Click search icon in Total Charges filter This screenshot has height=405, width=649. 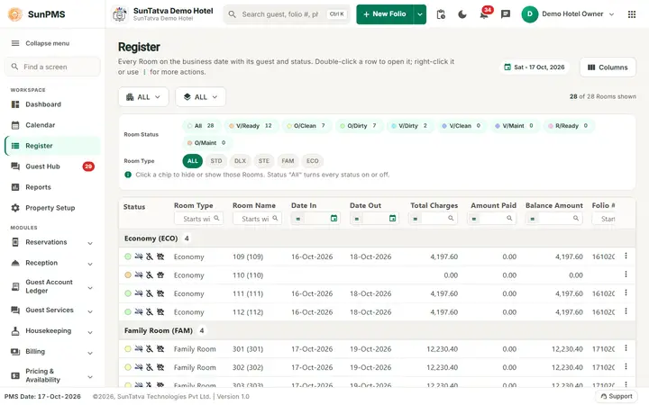click(451, 218)
